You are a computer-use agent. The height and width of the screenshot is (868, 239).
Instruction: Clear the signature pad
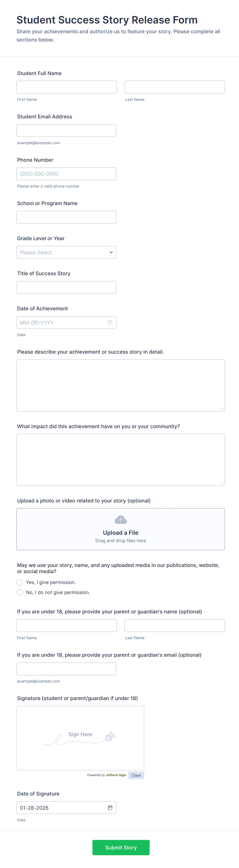[136, 775]
